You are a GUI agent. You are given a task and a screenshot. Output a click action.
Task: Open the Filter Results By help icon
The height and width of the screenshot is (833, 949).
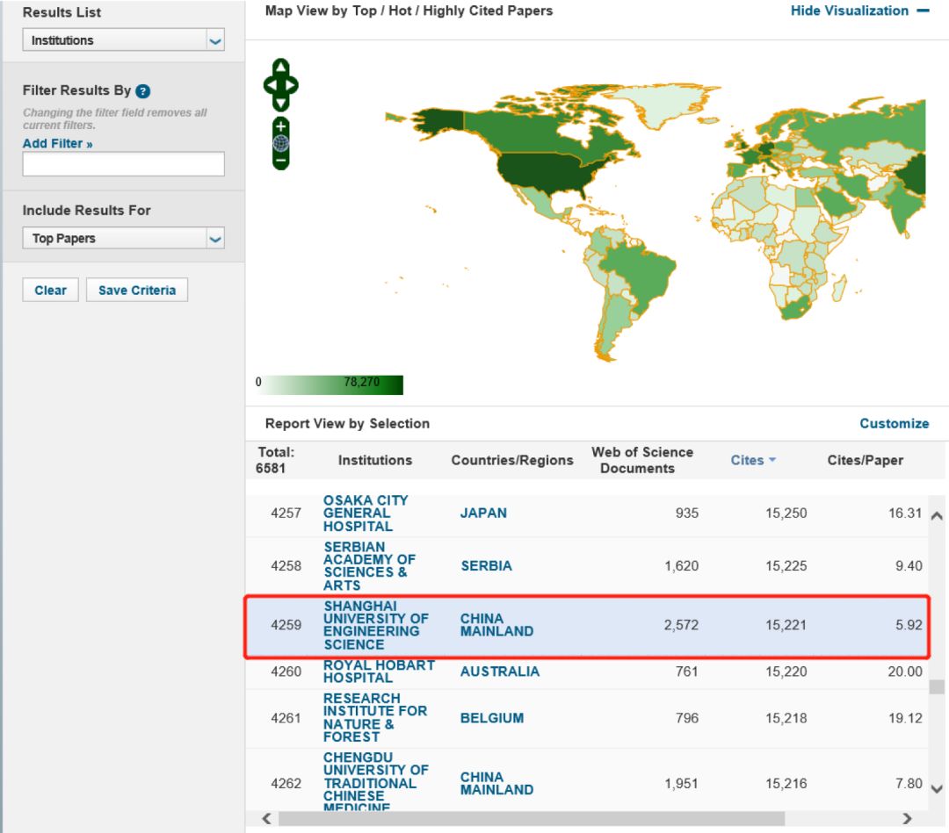[x=143, y=91]
